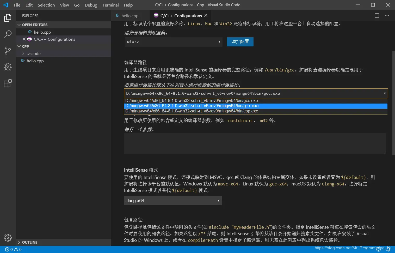Click inside the compiler arguments text area

[255, 143]
